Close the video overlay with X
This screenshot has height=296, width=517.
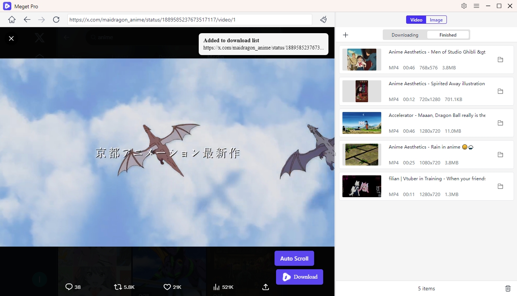click(11, 38)
